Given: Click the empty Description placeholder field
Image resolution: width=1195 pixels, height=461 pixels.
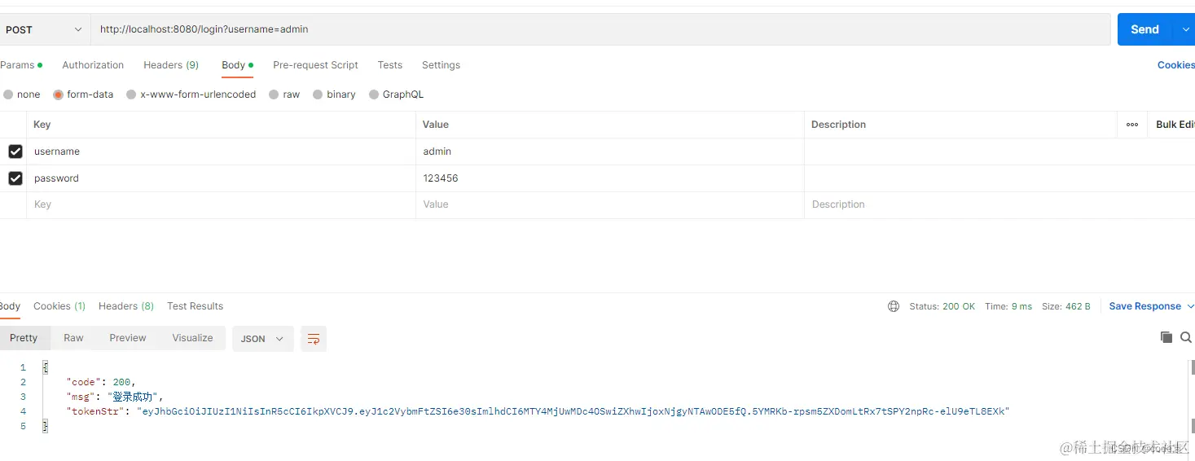Looking at the screenshot, I should (999, 205).
